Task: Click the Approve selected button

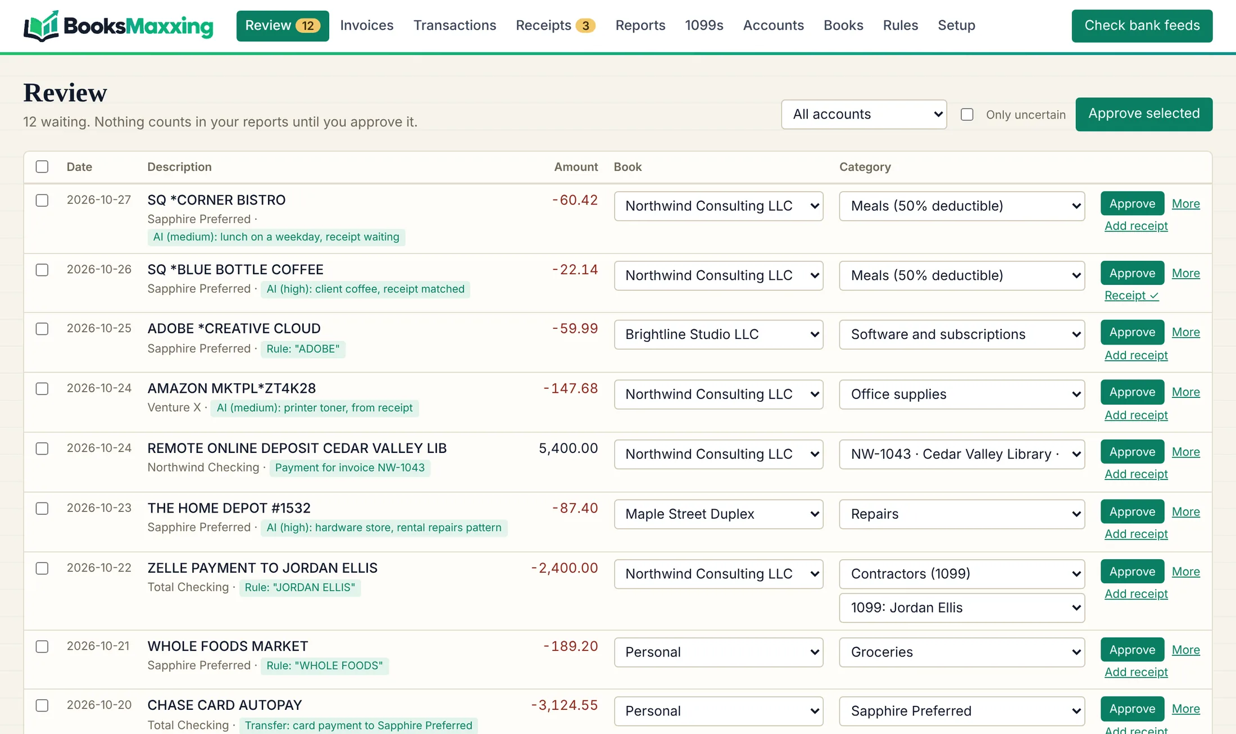Action: 1144,114
